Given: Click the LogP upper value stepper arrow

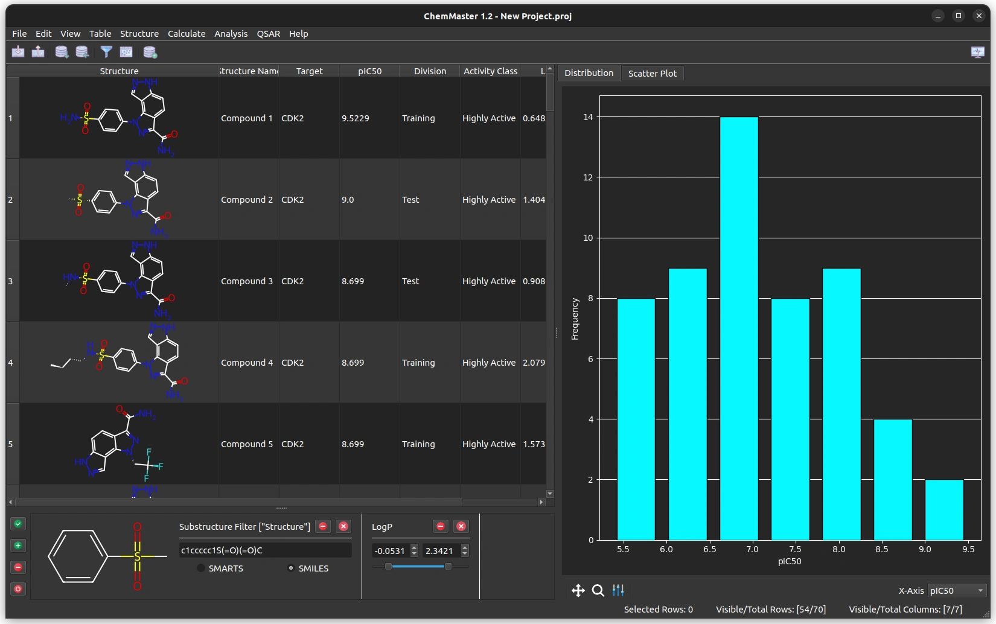Looking at the screenshot, I should point(465,547).
